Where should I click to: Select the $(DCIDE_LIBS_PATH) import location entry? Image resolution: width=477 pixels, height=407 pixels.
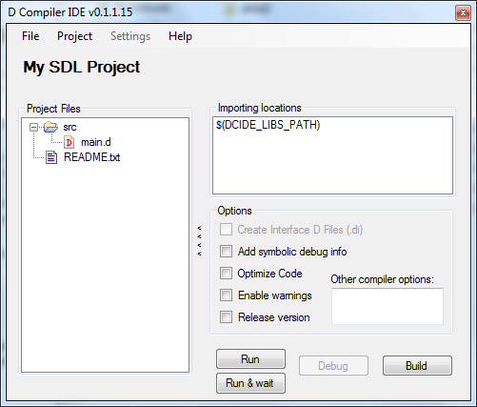pos(268,125)
